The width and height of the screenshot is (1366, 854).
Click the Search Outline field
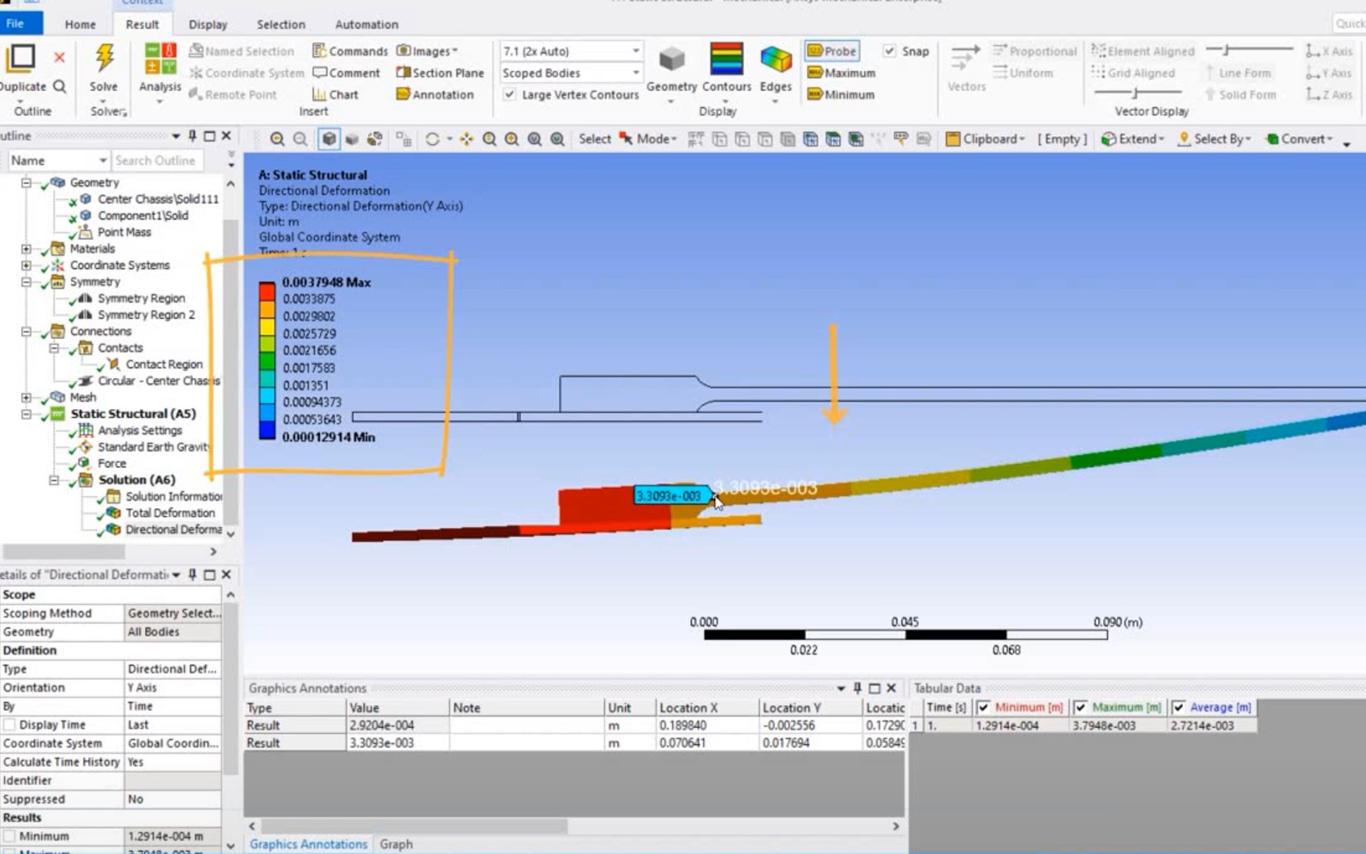(157, 161)
